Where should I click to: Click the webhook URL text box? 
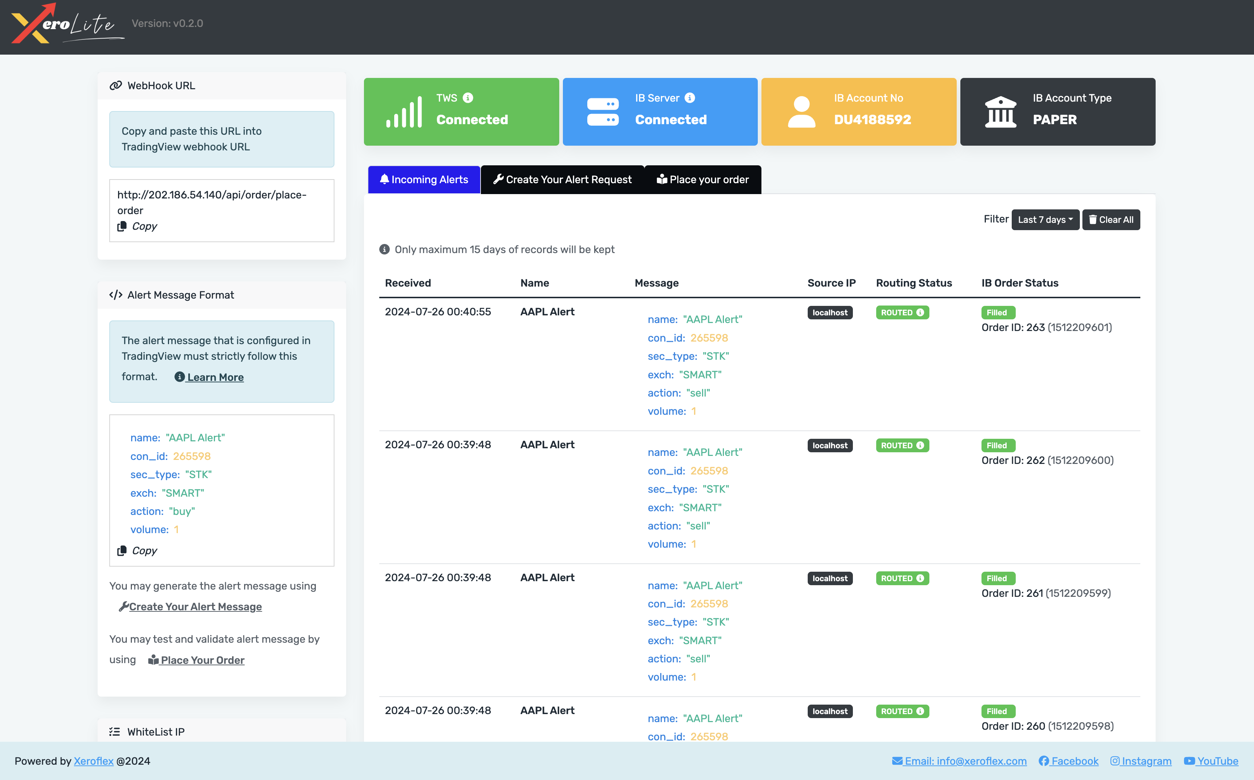point(212,202)
